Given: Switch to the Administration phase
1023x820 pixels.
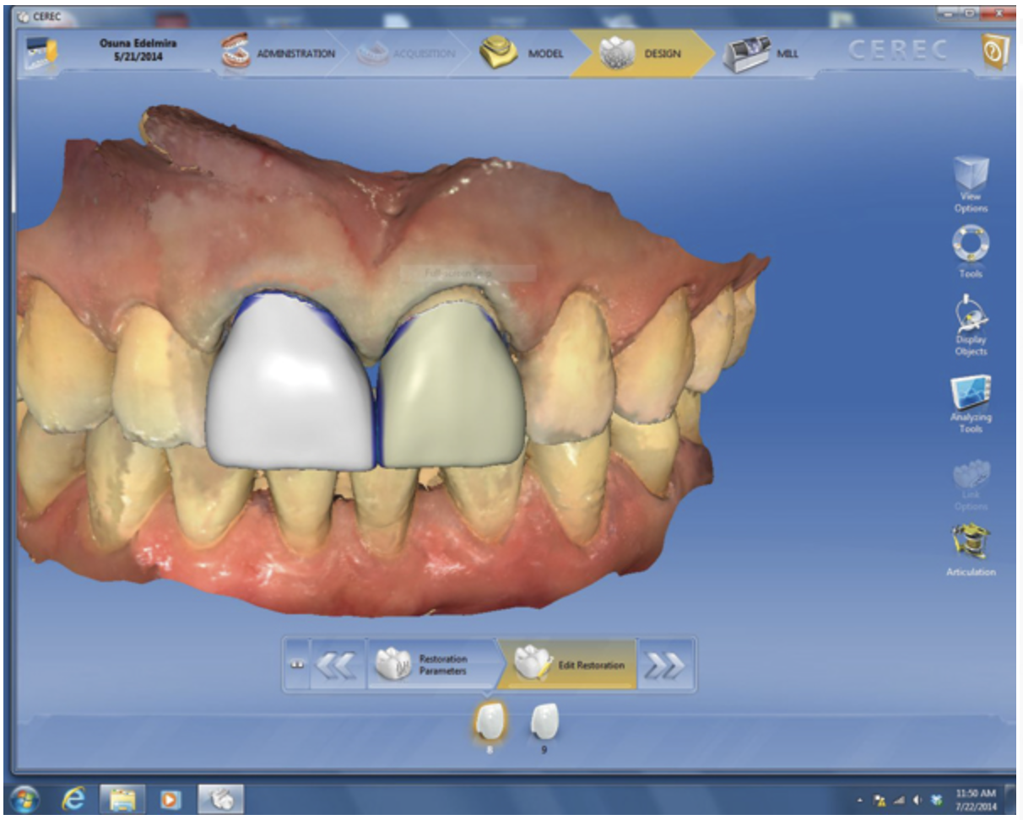Looking at the screenshot, I should point(279,53).
